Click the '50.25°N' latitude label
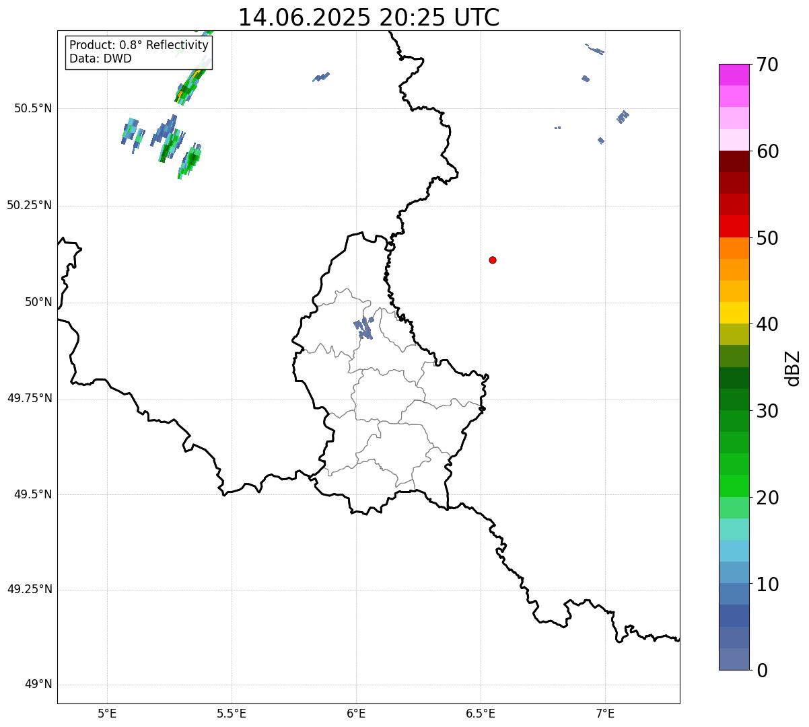The image size is (809, 727). tap(30, 205)
